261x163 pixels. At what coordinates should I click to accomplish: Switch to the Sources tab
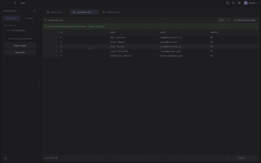pyautogui.click(x=11, y=18)
